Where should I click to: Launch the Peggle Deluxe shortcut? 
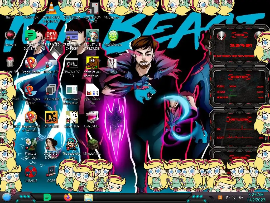pos(31,62)
